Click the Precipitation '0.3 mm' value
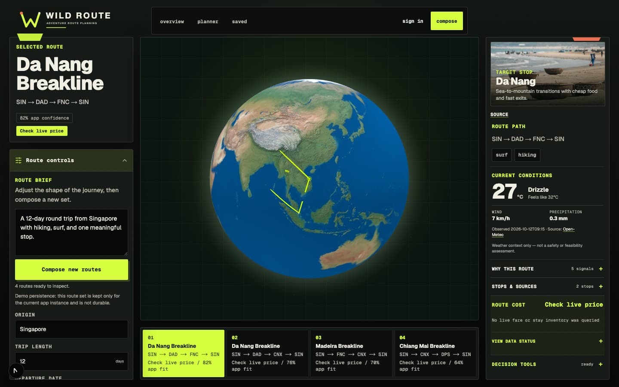This screenshot has height=387, width=619. (x=558, y=218)
